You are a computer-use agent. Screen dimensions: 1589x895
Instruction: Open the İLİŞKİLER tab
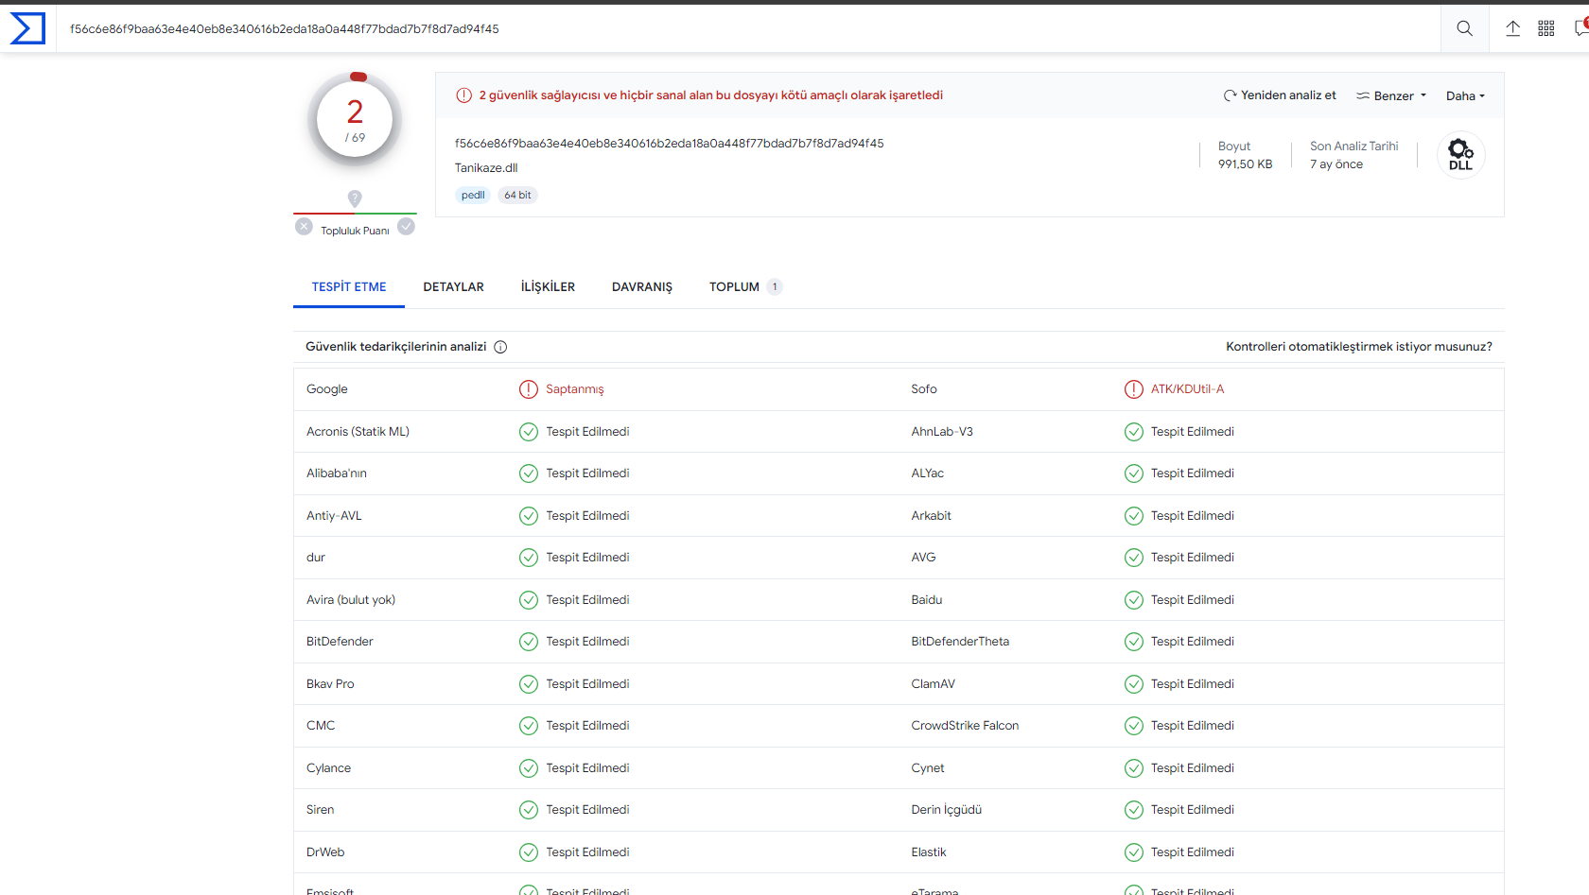pos(548,287)
